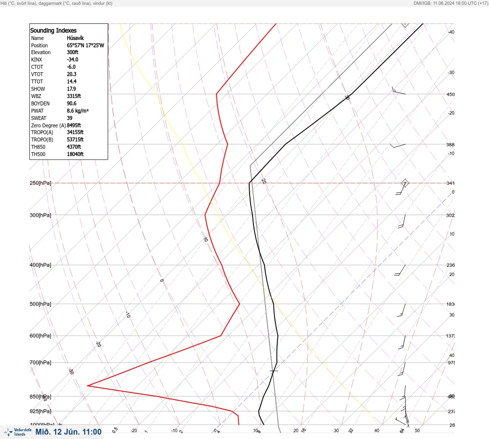The width and height of the screenshot is (489, 439).
Task: Click the KINX value '-34.0'
Action: coord(72,60)
